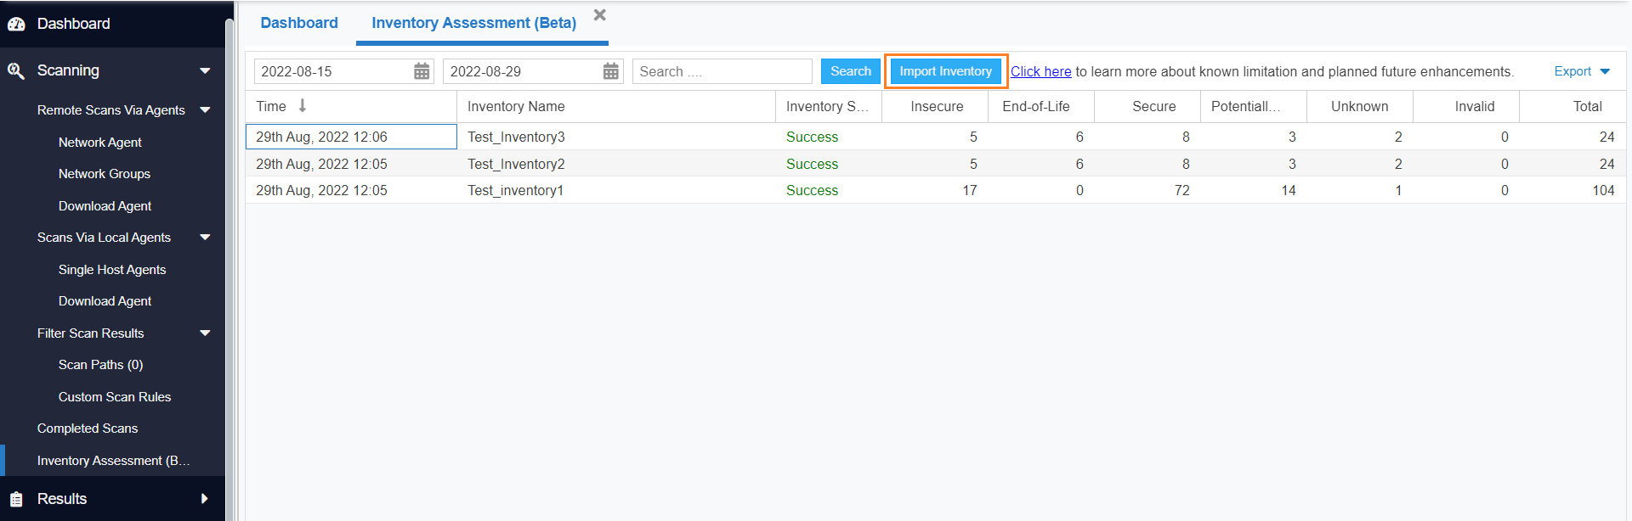The height and width of the screenshot is (521, 1632).
Task: Close the Inventory Assessment (Beta) tab
Action: click(599, 15)
